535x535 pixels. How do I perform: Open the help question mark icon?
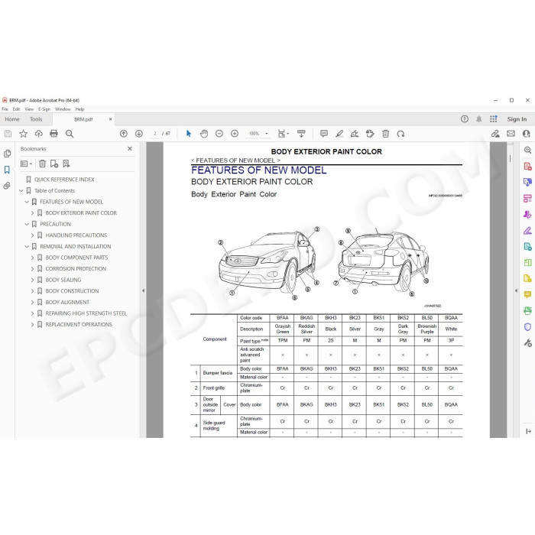[x=465, y=119]
